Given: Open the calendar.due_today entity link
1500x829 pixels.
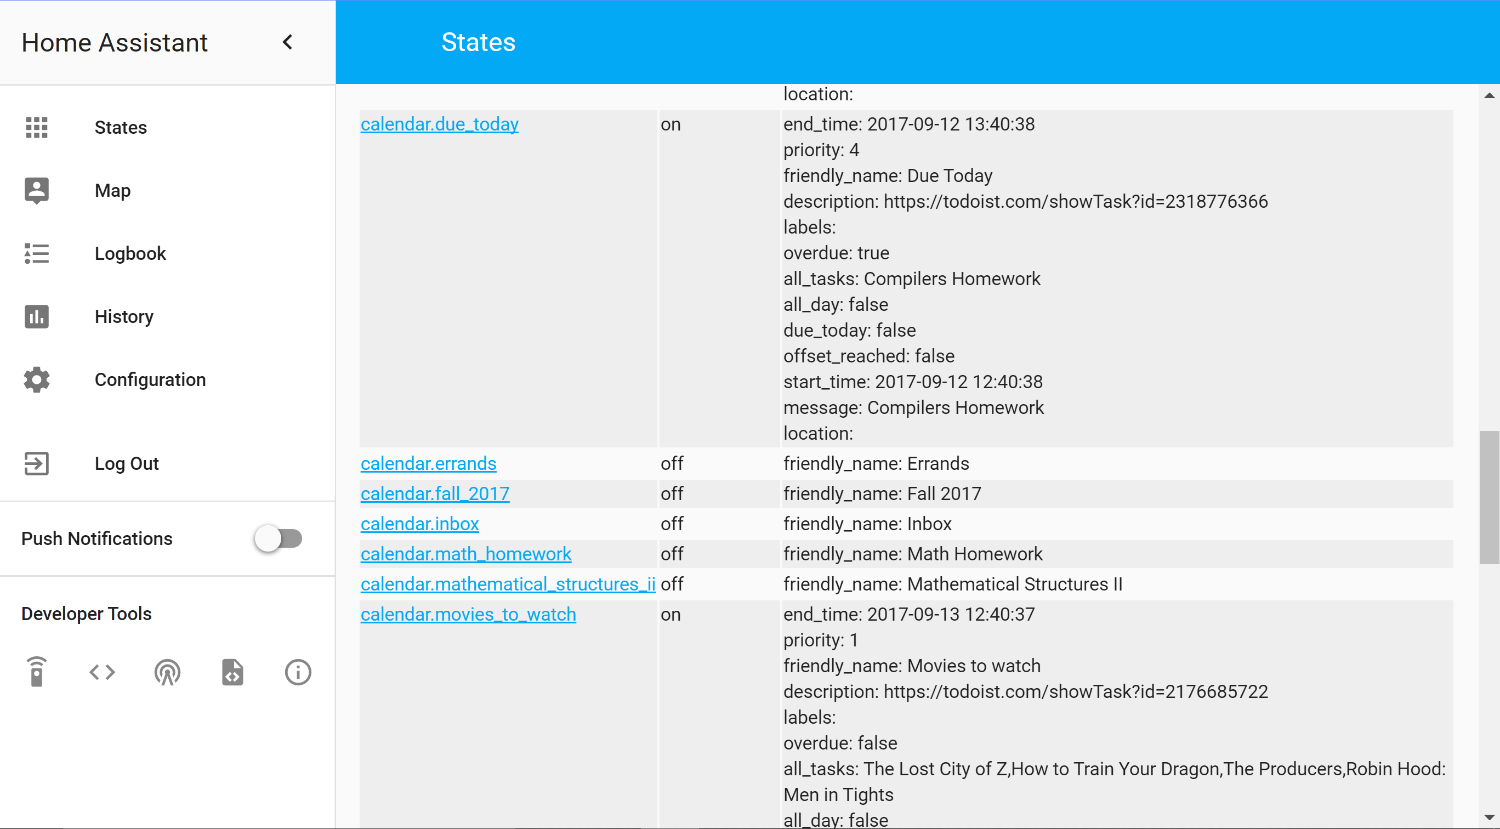Looking at the screenshot, I should tap(439, 124).
